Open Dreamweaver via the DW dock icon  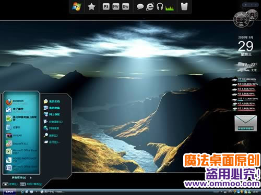coord(125,7)
